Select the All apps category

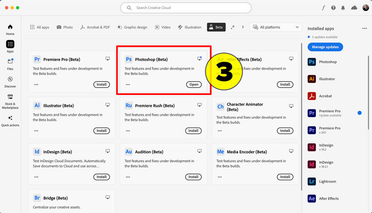pos(40,27)
